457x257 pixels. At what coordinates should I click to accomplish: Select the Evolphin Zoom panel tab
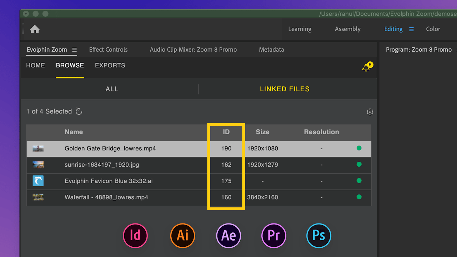pos(47,50)
